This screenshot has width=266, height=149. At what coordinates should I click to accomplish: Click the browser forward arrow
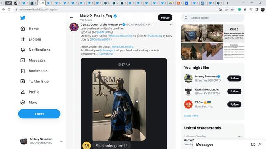(x=3, y=10)
